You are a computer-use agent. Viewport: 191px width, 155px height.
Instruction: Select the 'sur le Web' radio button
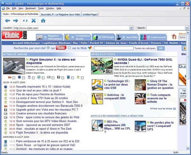tap(69, 48)
